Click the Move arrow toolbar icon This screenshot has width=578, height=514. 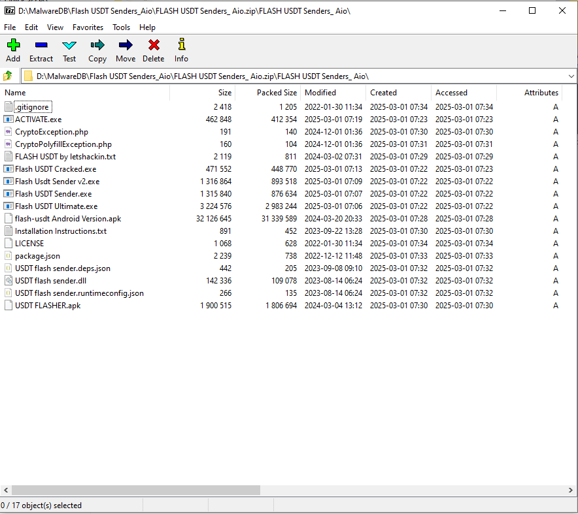126,45
